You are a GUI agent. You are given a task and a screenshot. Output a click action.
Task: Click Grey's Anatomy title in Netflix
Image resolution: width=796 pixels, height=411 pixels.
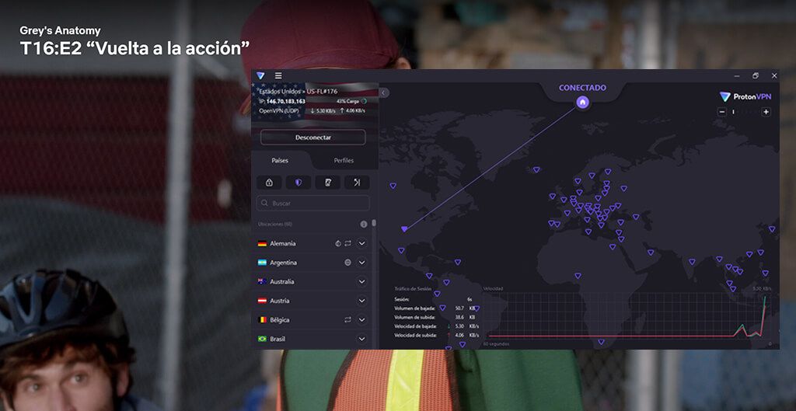(60, 31)
